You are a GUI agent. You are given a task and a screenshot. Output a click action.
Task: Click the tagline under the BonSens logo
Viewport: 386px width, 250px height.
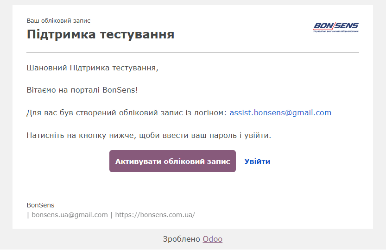(335, 31)
